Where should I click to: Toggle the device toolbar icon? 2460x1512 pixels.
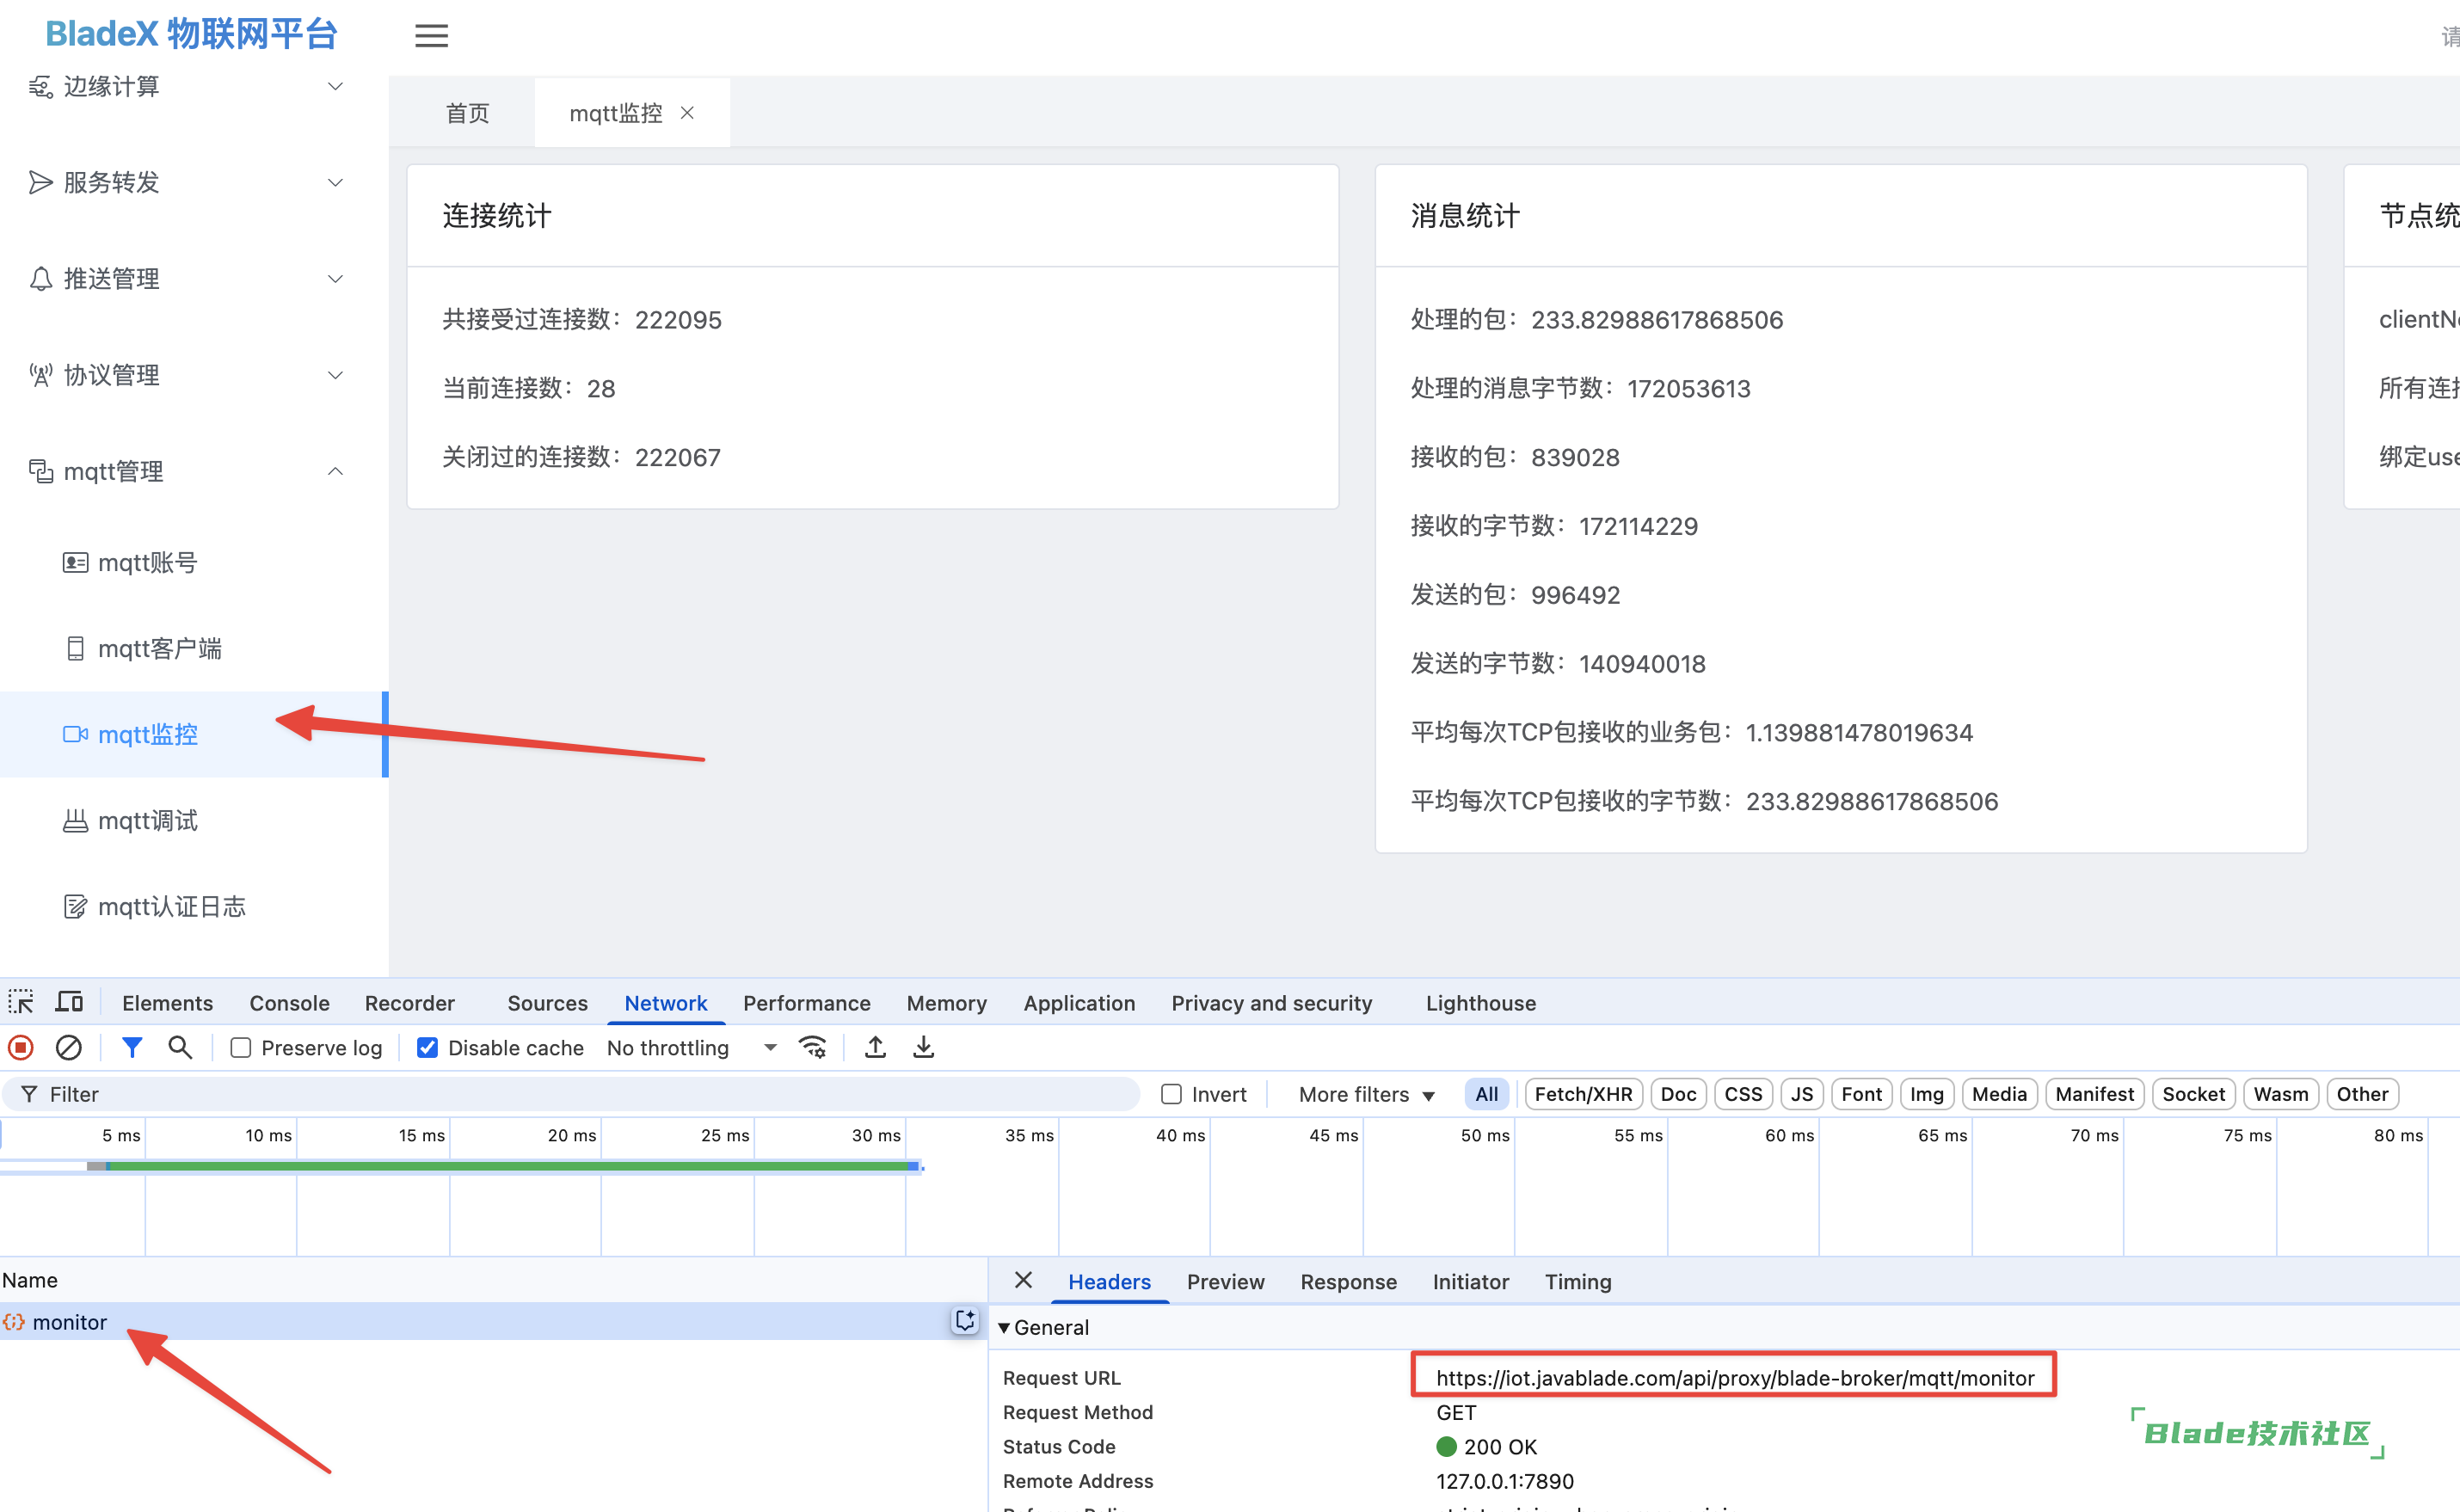(69, 1002)
